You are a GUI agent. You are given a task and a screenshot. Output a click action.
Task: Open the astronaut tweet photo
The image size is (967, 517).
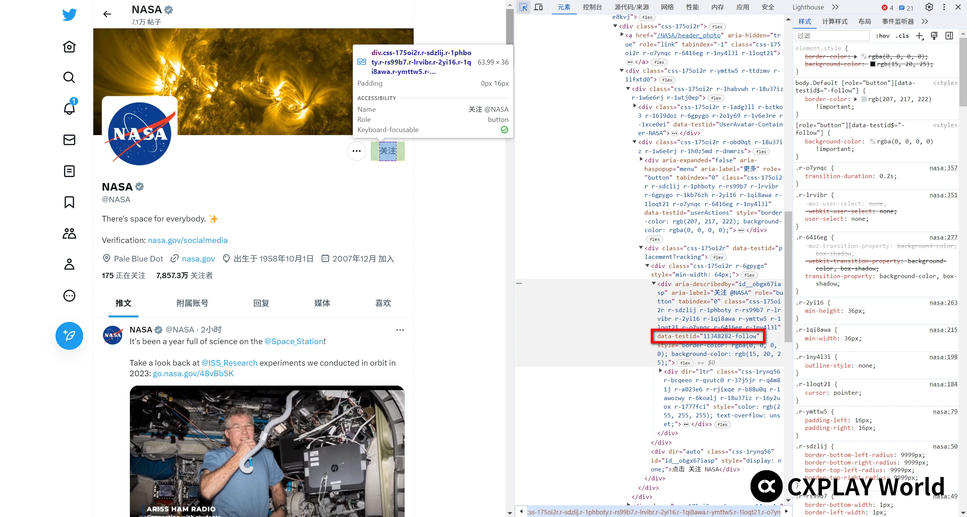point(267,451)
